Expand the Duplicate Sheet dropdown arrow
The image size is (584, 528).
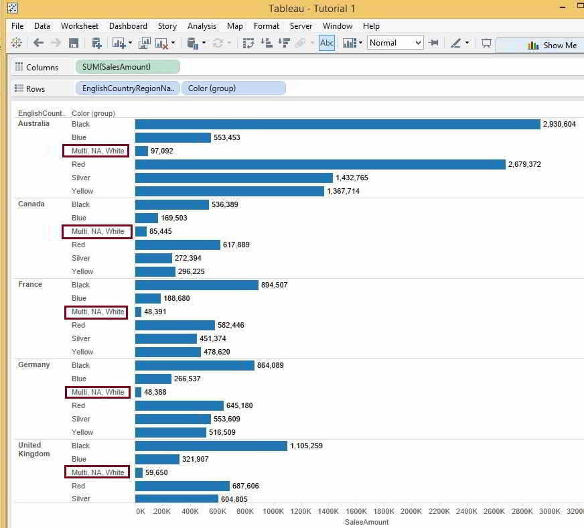[x=173, y=44]
